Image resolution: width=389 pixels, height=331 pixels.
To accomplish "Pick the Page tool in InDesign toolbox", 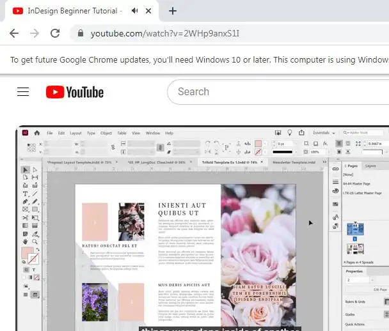I will (x=25, y=177).
